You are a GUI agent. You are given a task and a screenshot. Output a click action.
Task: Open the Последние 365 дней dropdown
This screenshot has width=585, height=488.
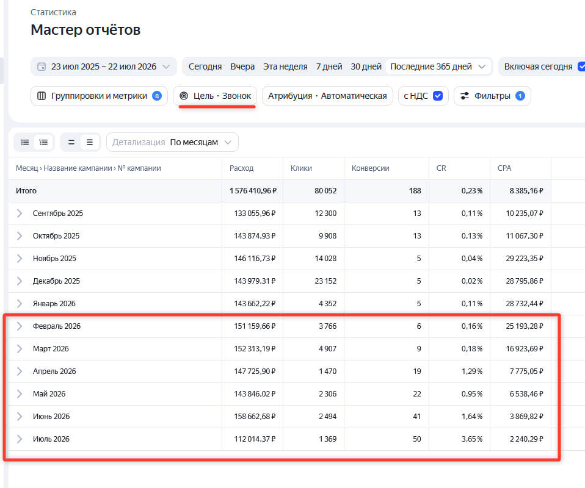pos(438,66)
